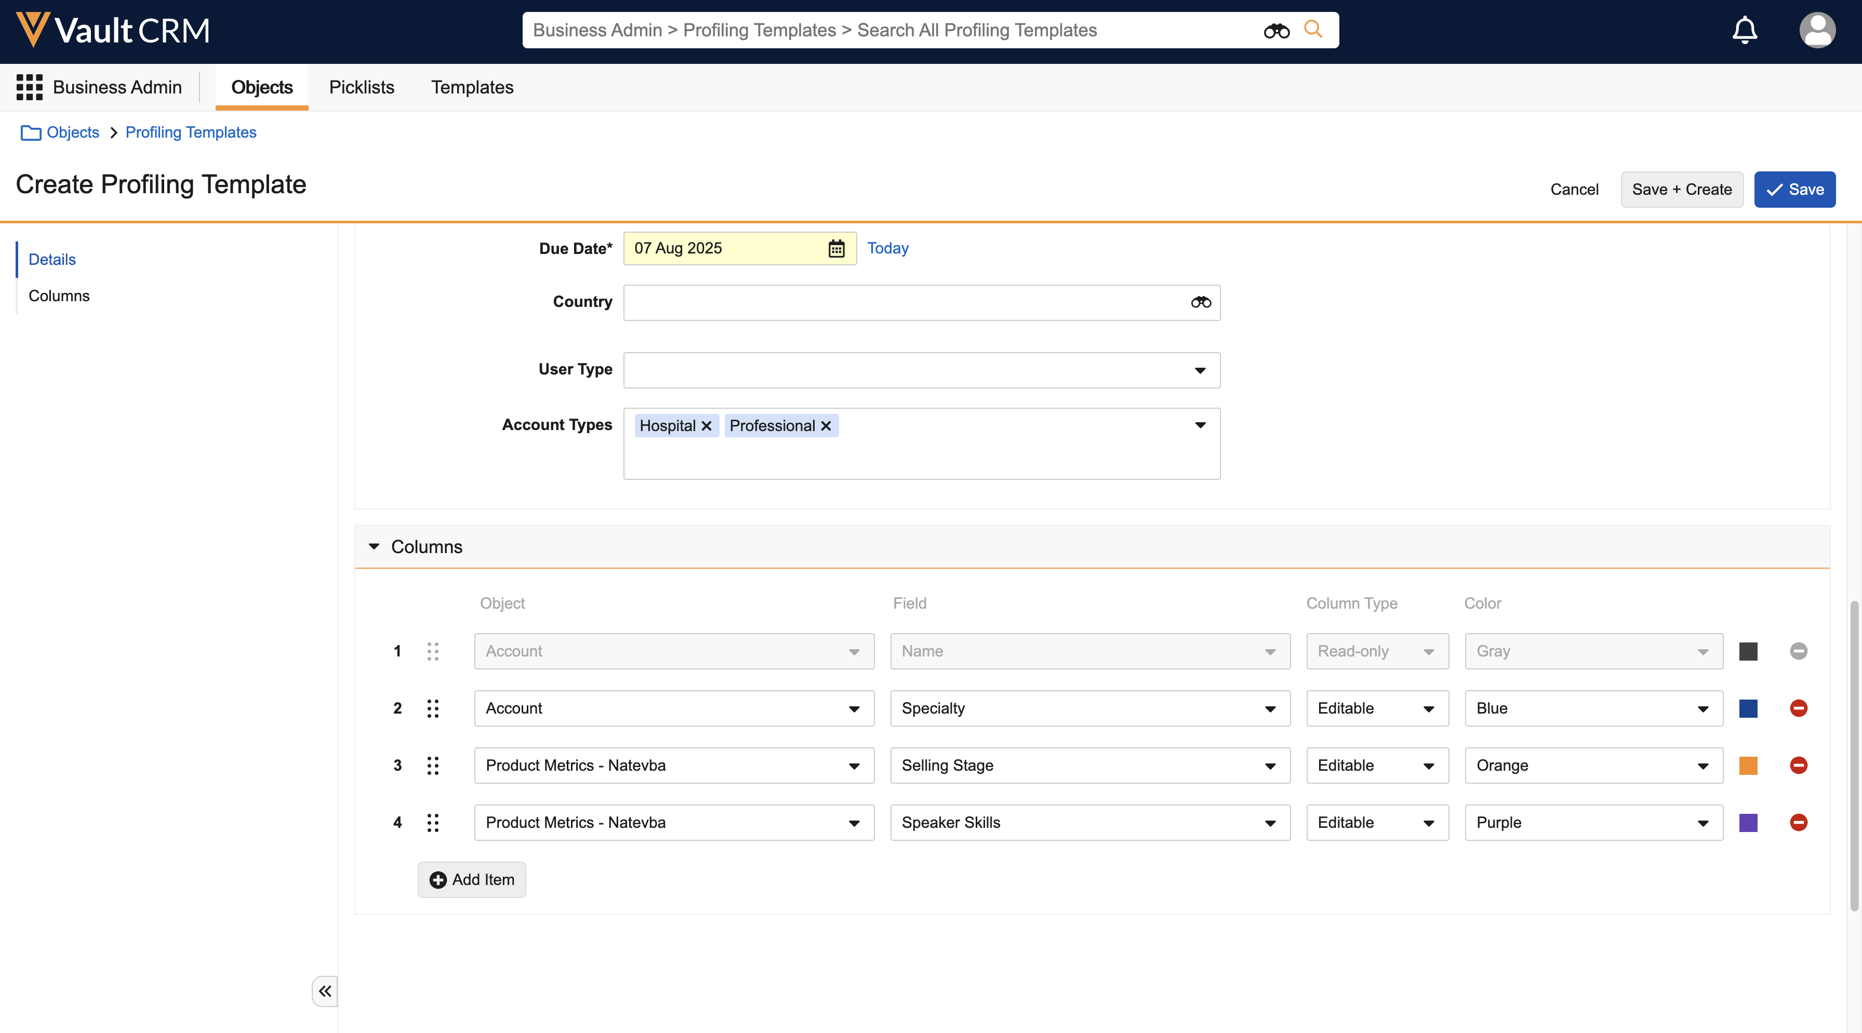The height and width of the screenshot is (1033, 1862).
Task: Click the Save + Create button
Action: pos(1681,189)
